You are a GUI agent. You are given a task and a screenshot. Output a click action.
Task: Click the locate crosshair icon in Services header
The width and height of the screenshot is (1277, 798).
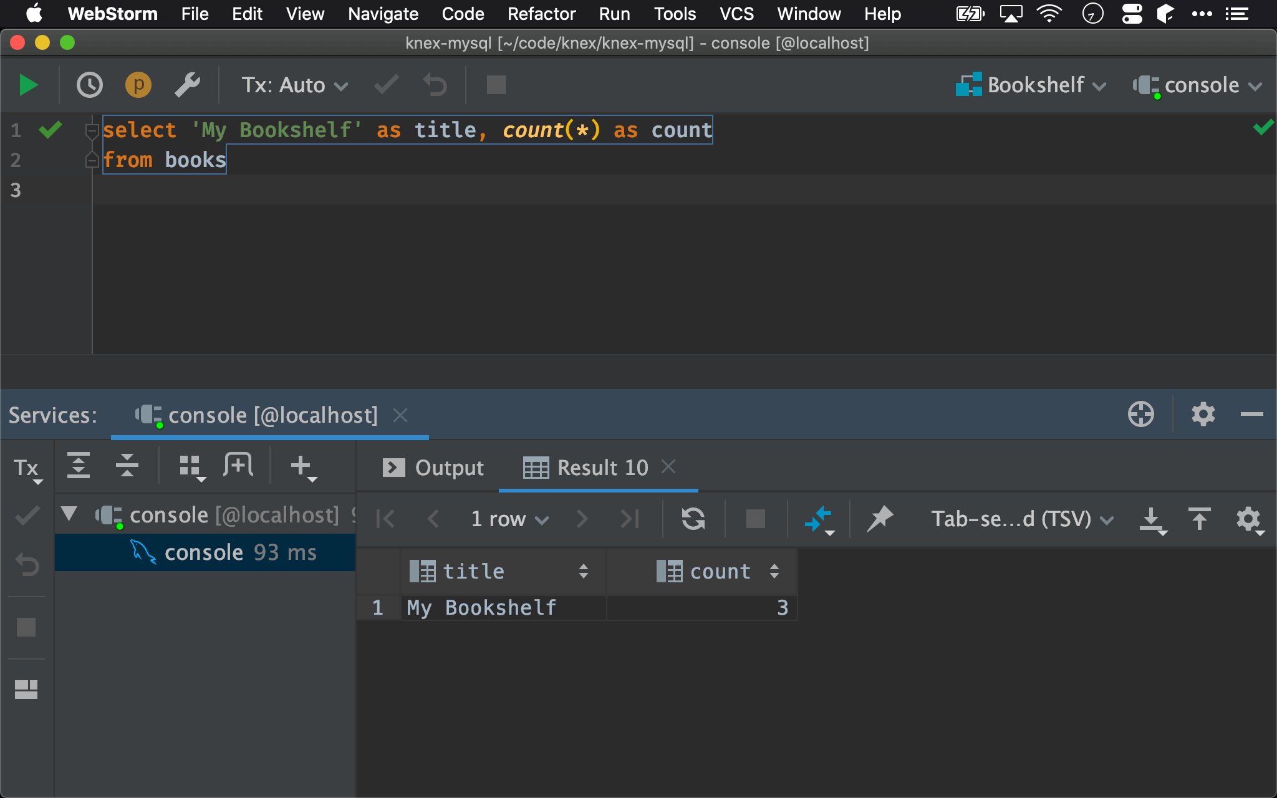pos(1141,415)
